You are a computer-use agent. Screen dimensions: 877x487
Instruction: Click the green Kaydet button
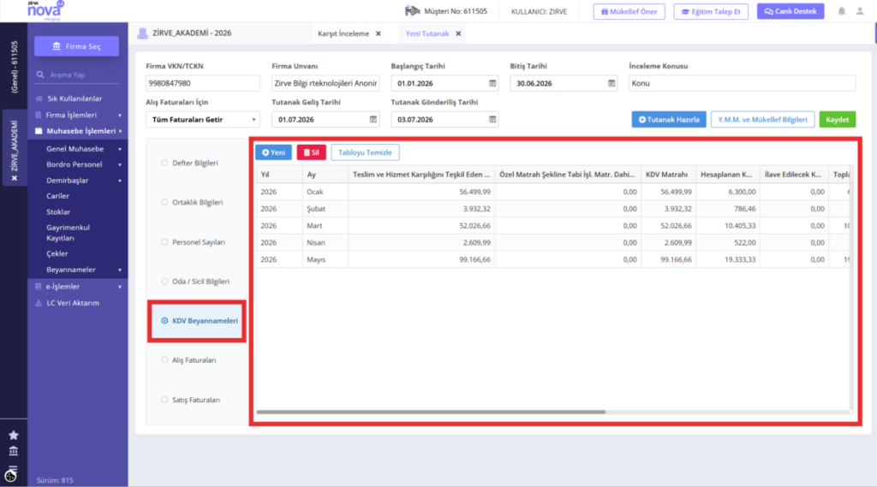838,120
